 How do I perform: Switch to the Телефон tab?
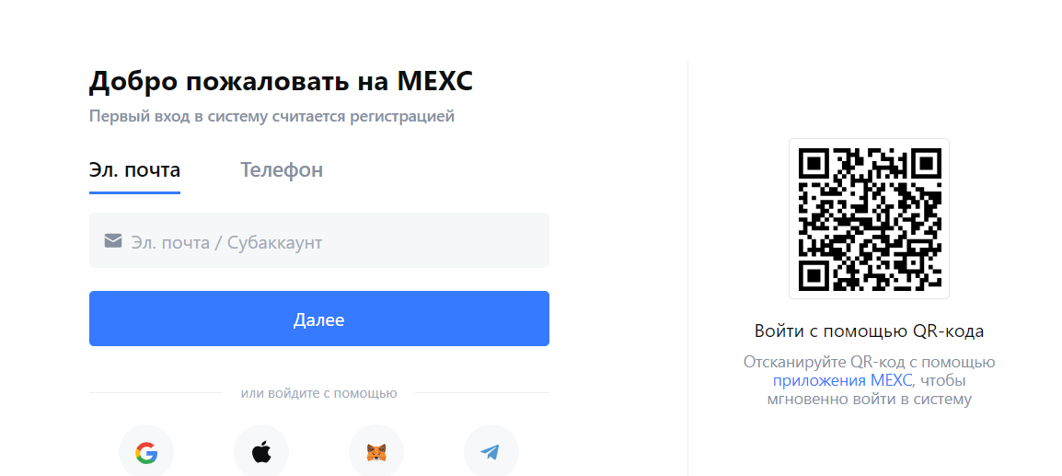(281, 169)
